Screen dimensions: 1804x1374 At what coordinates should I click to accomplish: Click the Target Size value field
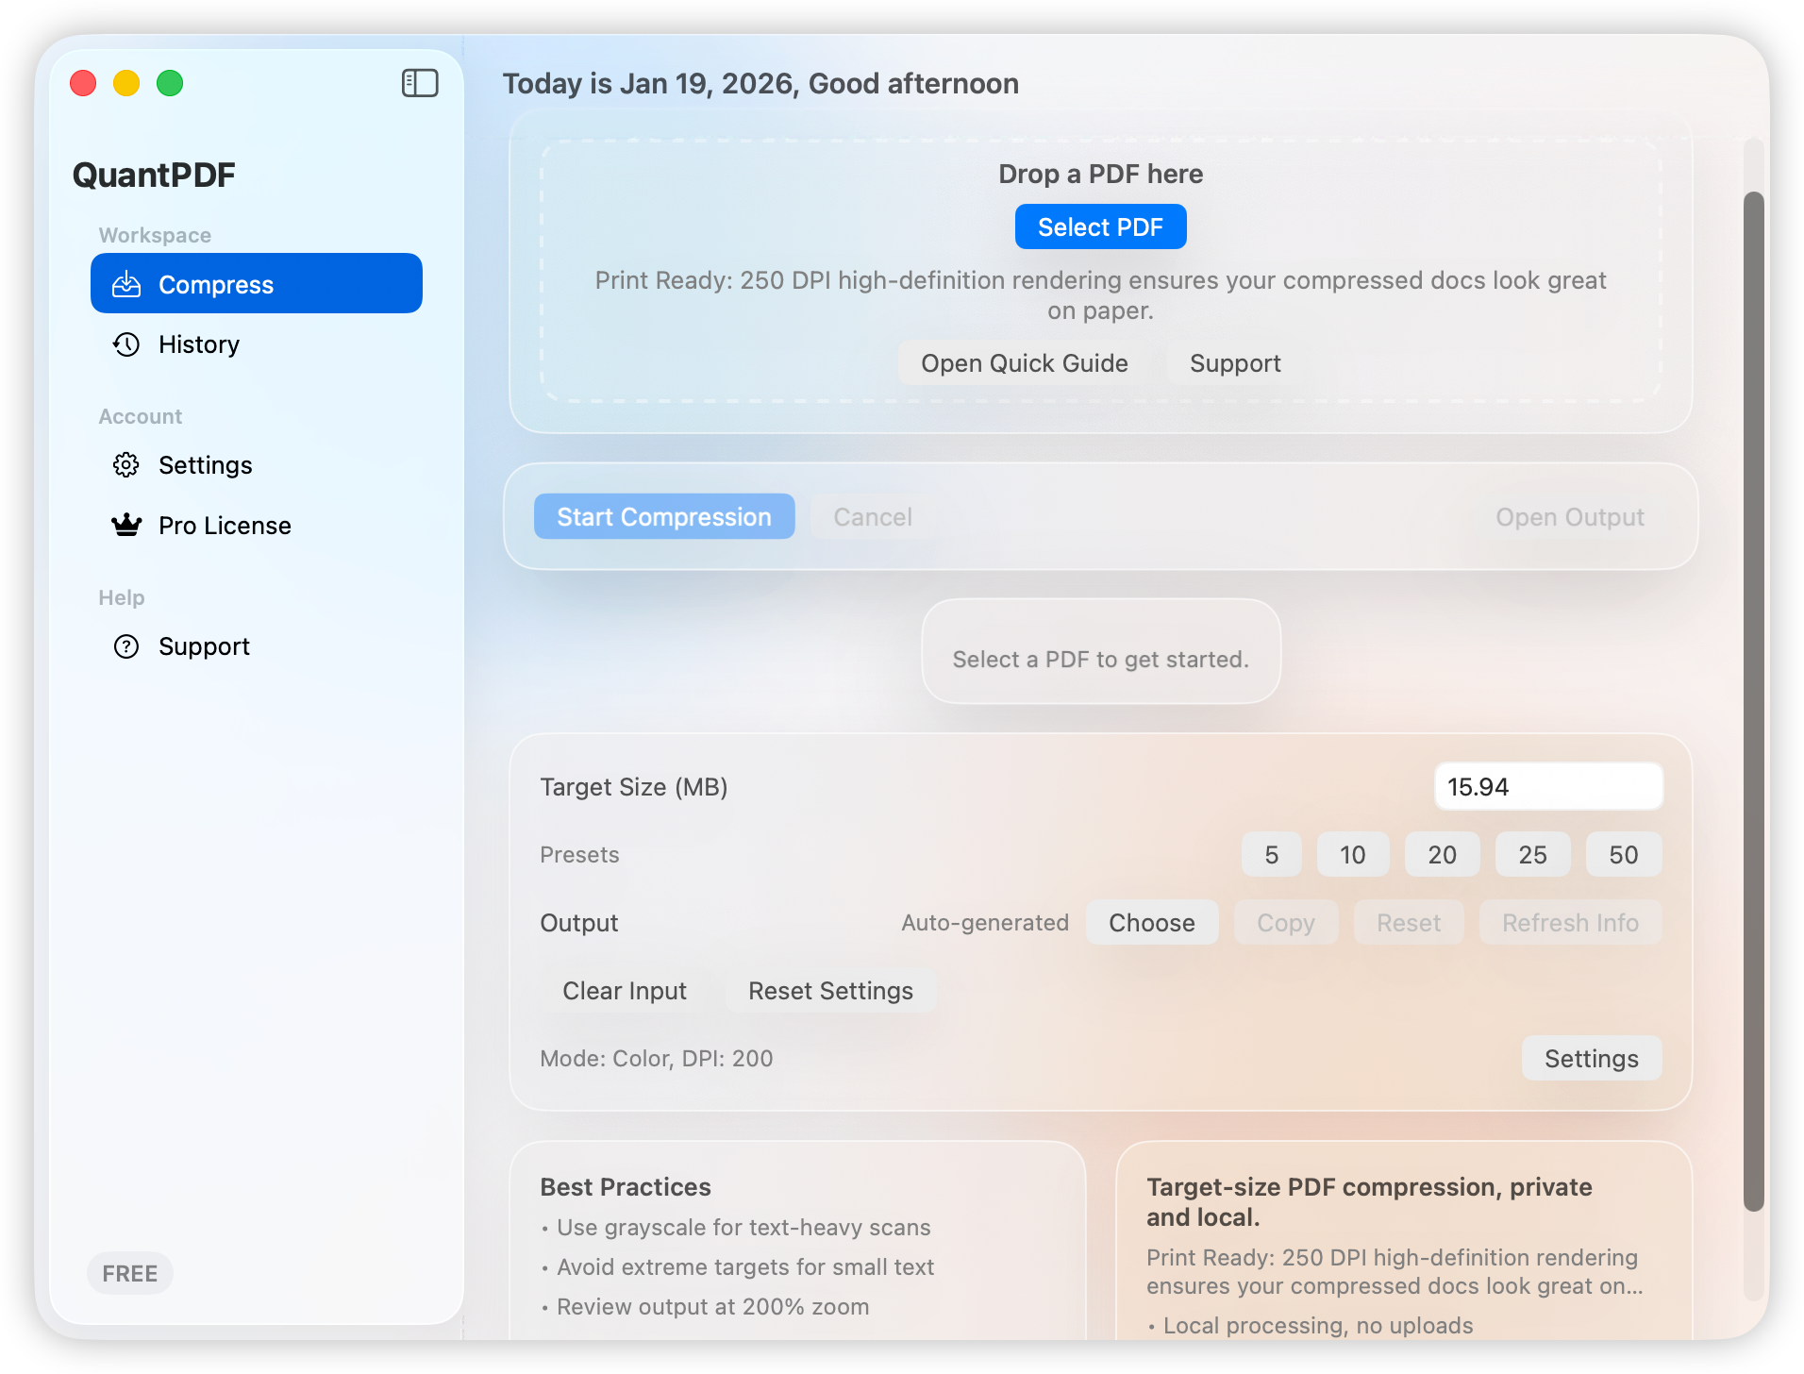[1547, 786]
